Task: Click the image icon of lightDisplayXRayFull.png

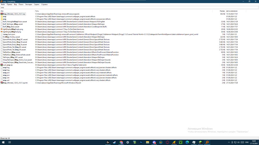Action: (x=2, y=32)
